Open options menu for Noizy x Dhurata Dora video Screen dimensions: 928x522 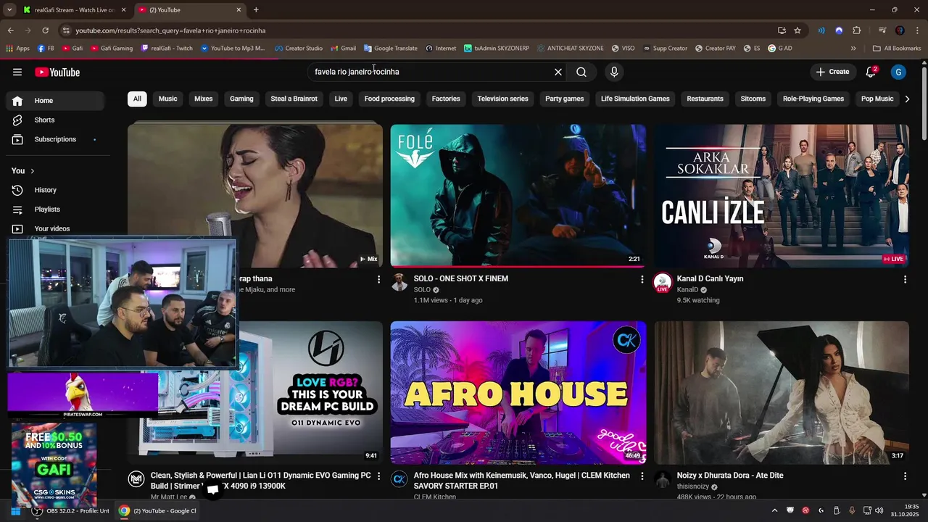click(x=905, y=476)
